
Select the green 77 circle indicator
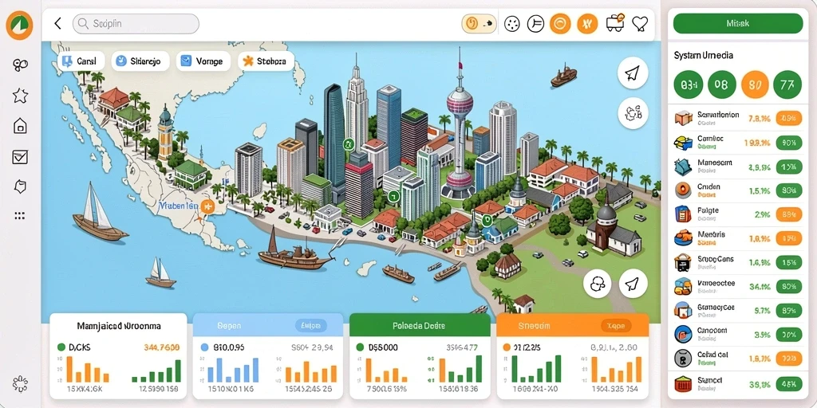(x=787, y=84)
